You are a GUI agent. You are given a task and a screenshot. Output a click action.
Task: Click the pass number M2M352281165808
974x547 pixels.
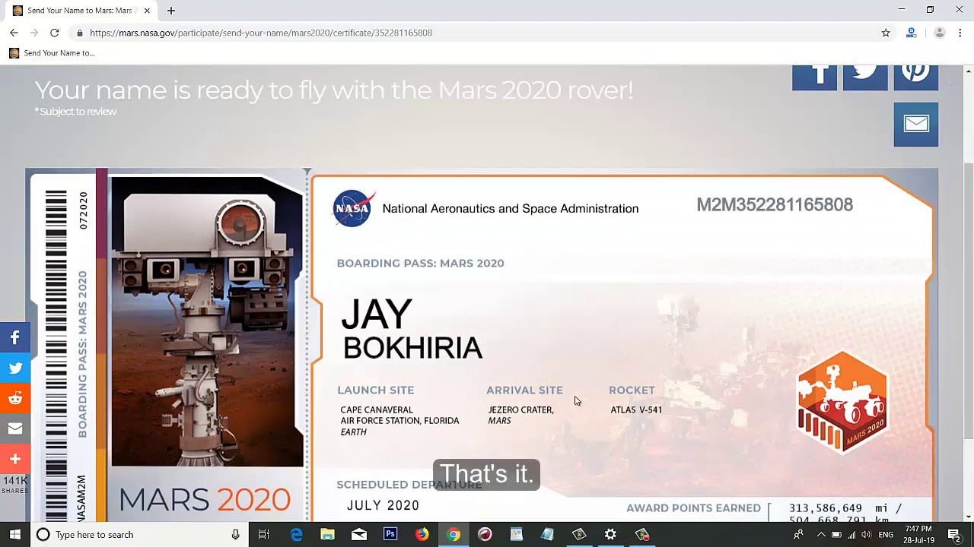pyautogui.click(x=775, y=205)
